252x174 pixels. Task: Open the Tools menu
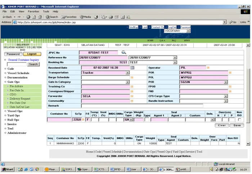coord(46,12)
